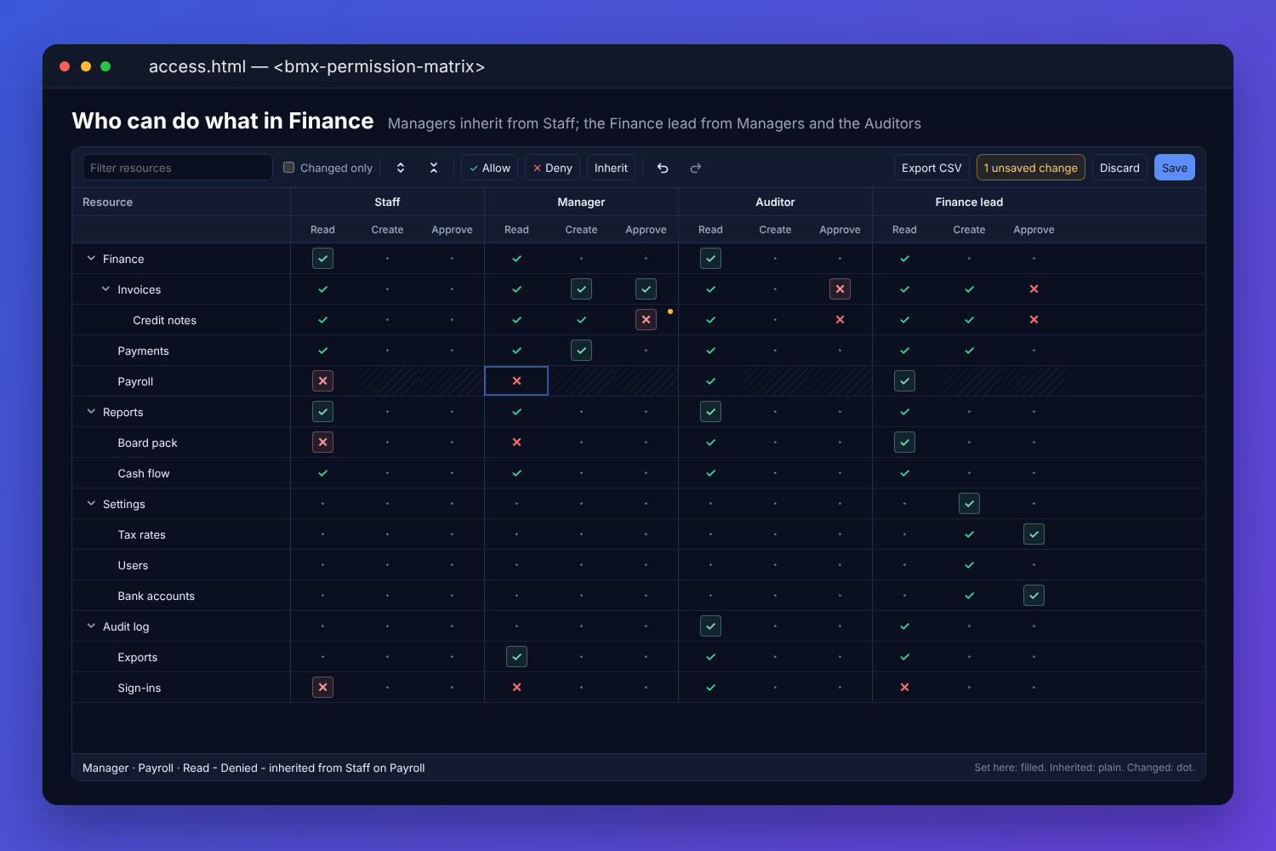Click Finance lead Create check on Settings
1276x851 pixels.
point(969,504)
